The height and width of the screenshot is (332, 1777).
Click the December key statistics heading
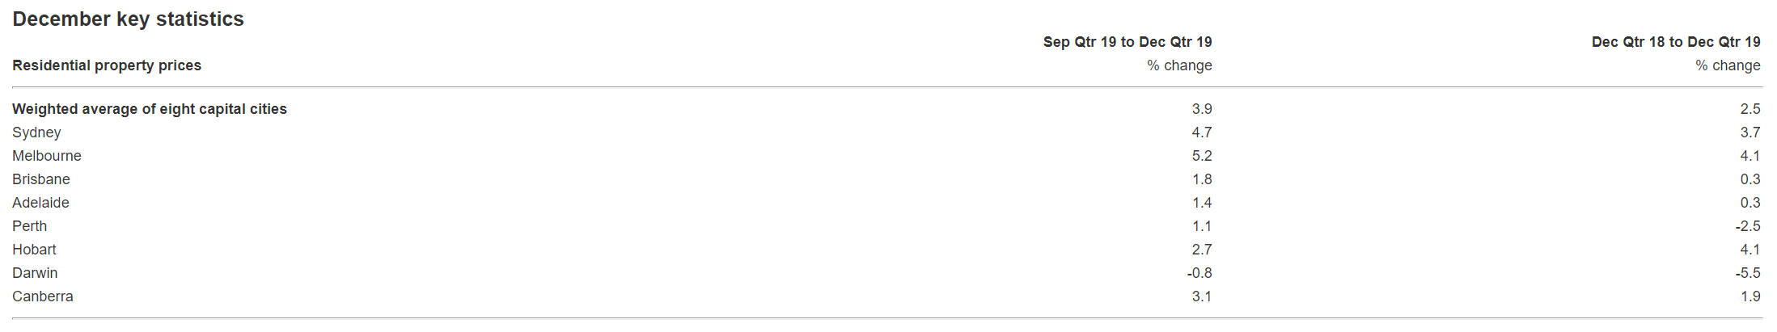coord(128,19)
